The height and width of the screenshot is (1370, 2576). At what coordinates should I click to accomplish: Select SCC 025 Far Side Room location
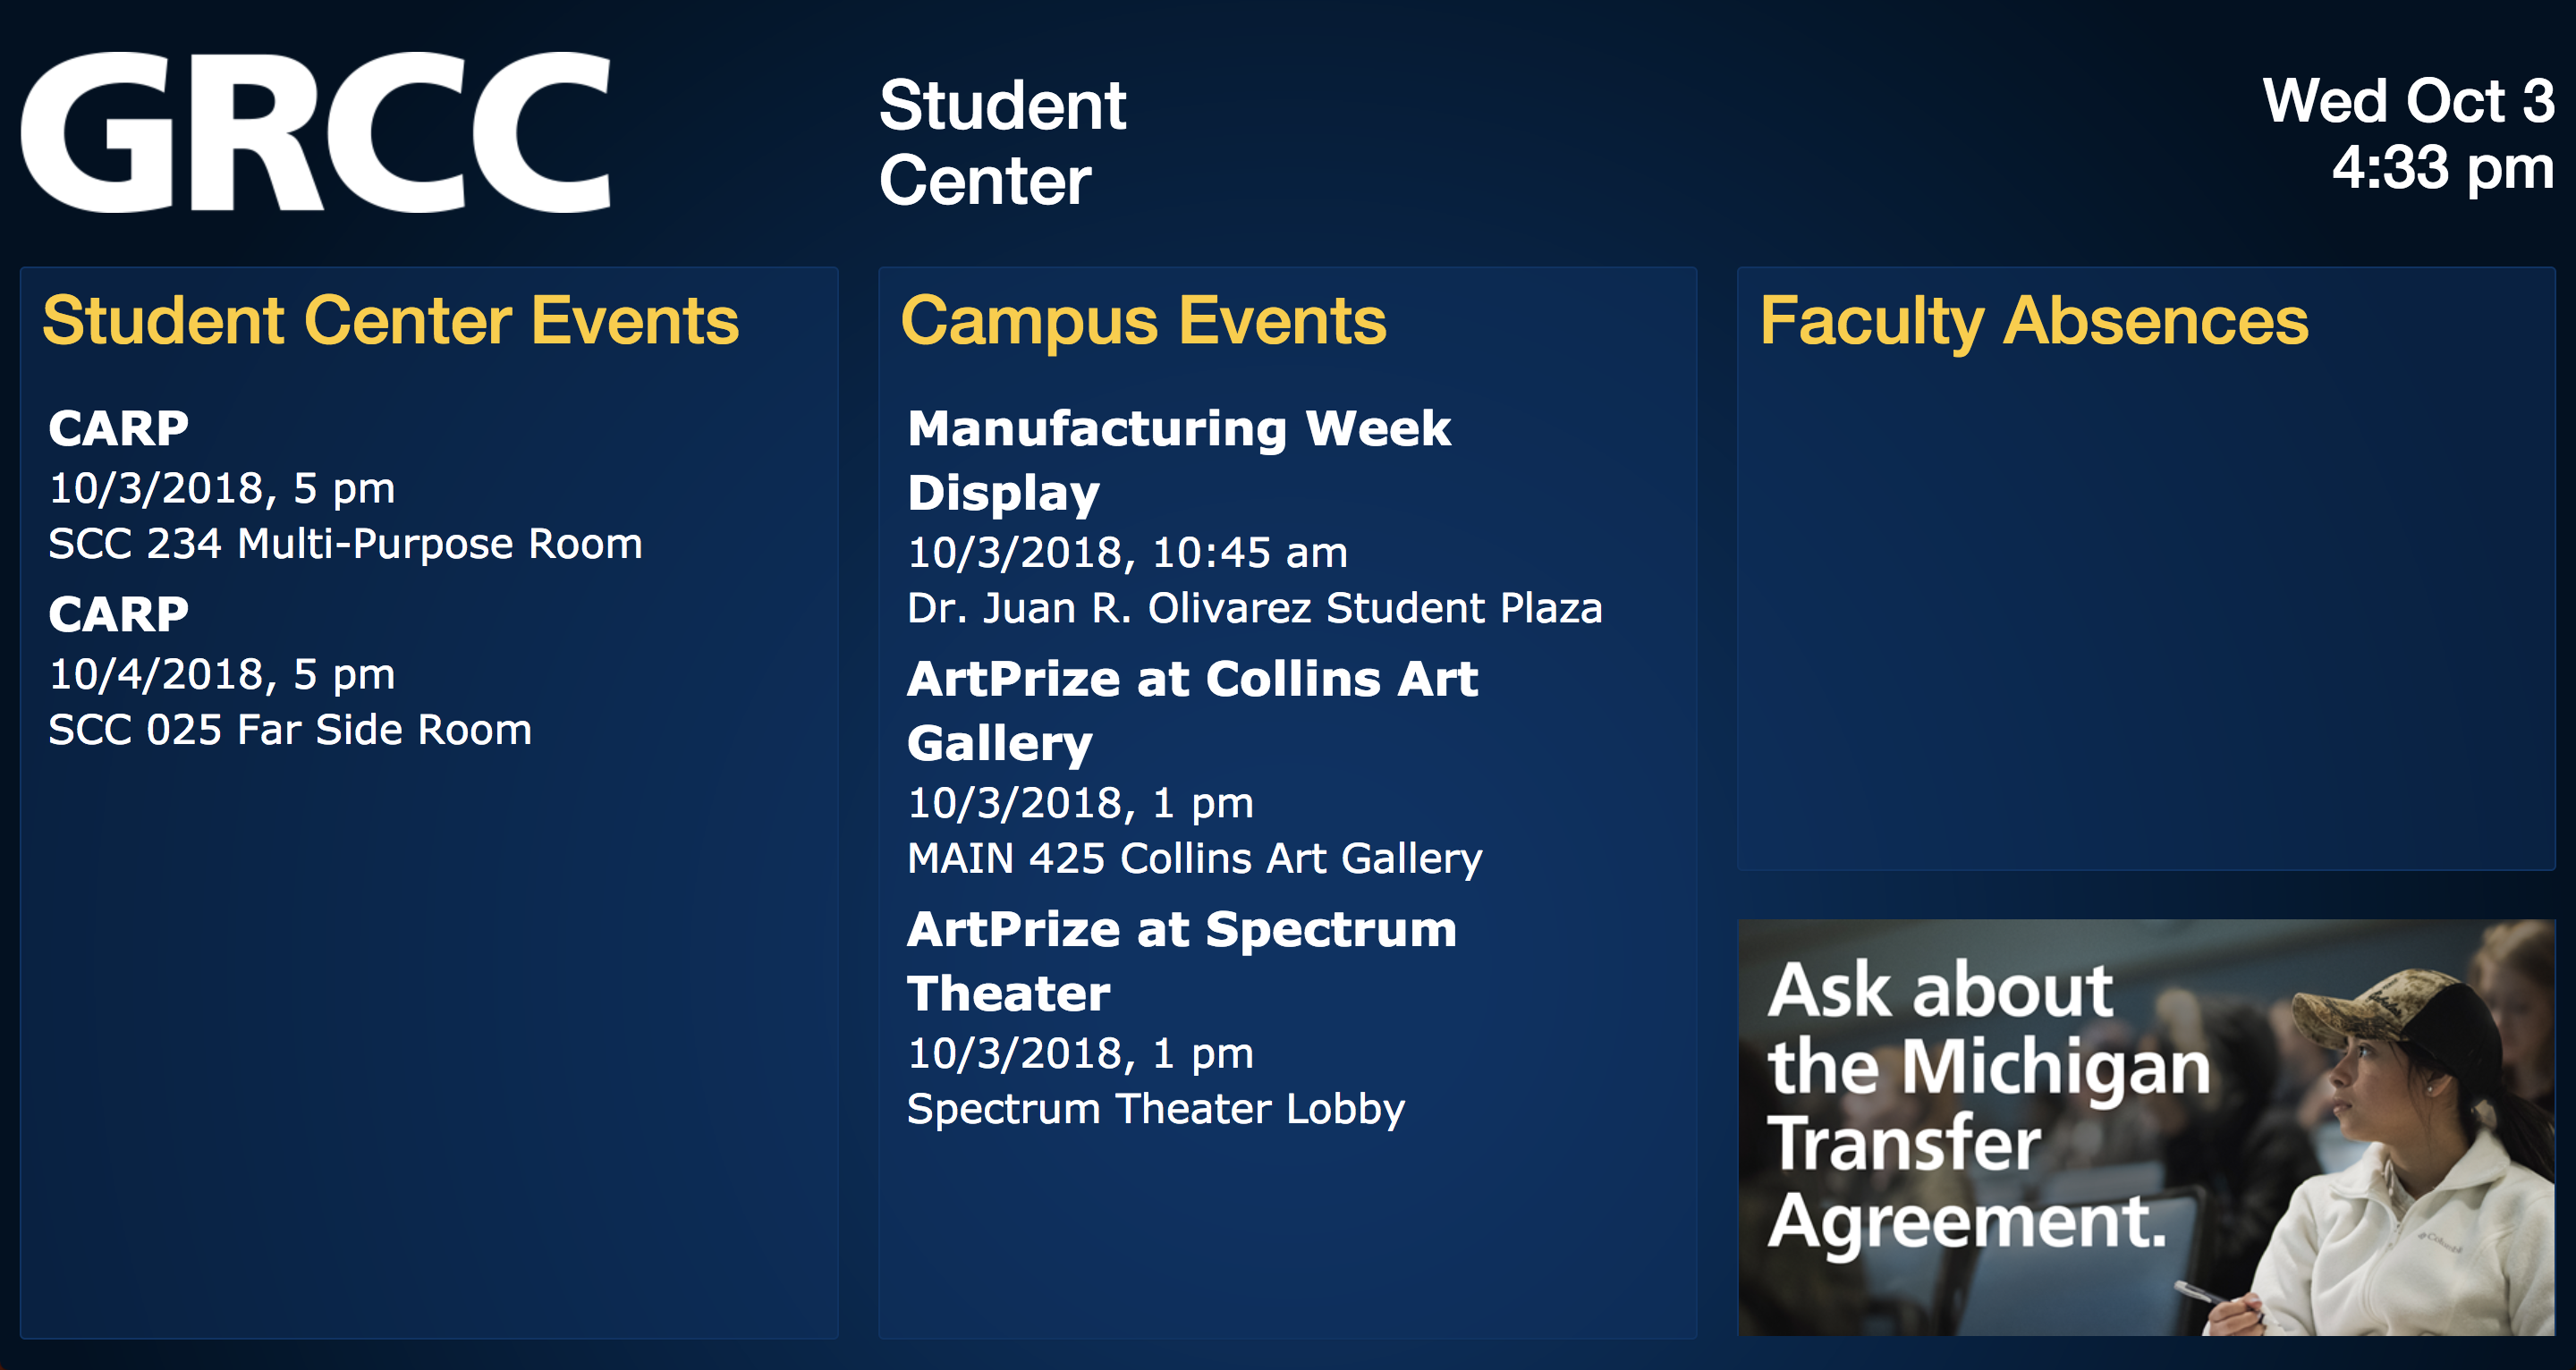tap(290, 730)
